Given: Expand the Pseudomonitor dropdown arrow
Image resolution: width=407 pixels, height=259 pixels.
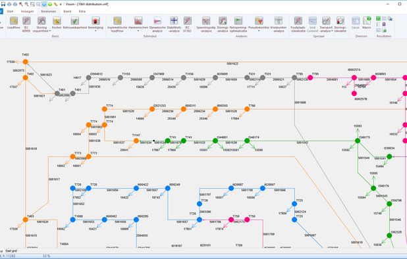Looking at the screenshot, I should pyautogui.click(x=259, y=31).
